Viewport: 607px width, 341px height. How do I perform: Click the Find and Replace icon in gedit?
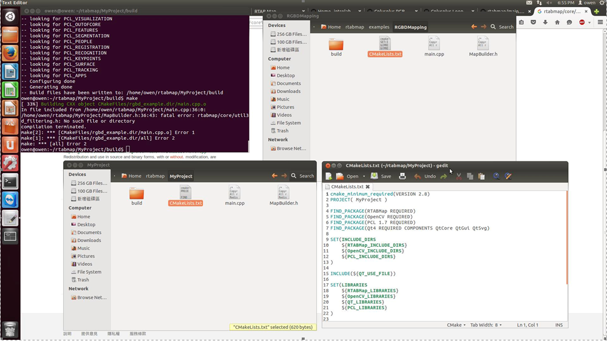pos(508,176)
